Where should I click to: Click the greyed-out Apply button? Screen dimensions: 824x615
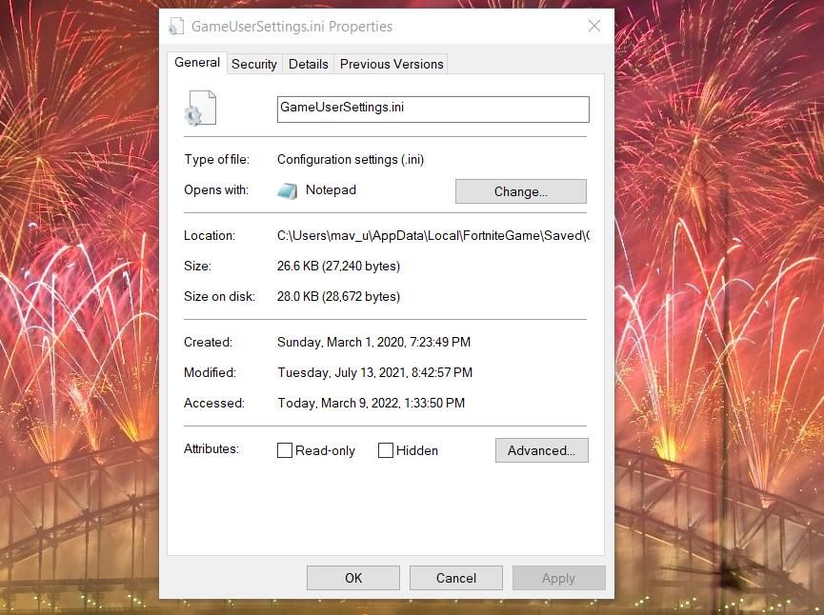click(x=558, y=578)
